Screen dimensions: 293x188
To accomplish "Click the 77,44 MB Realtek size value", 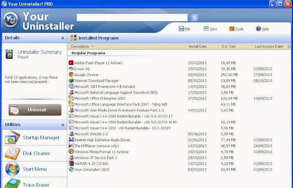I will coord(228,140).
